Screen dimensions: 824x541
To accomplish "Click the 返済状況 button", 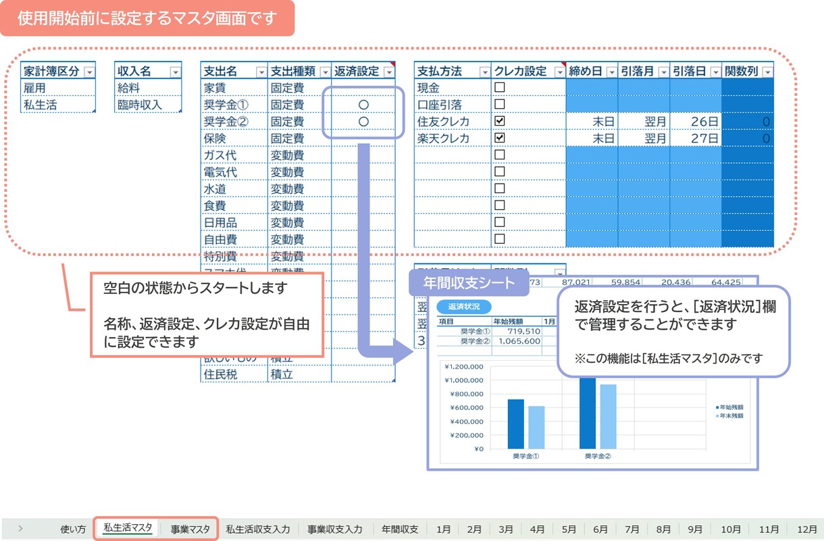I will point(463,307).
